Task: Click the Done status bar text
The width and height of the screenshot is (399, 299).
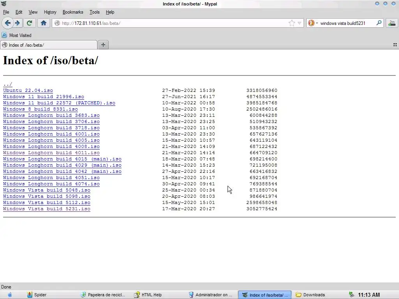Action: (x=6, y=287)
